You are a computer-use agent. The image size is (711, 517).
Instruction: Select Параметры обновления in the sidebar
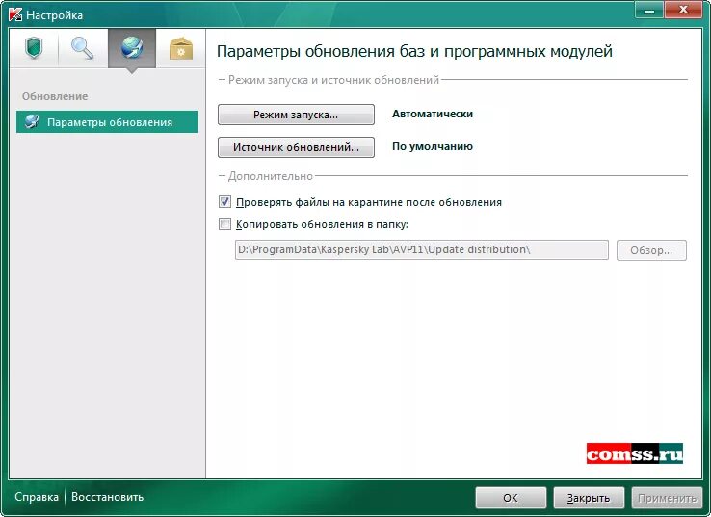[108, 122]
